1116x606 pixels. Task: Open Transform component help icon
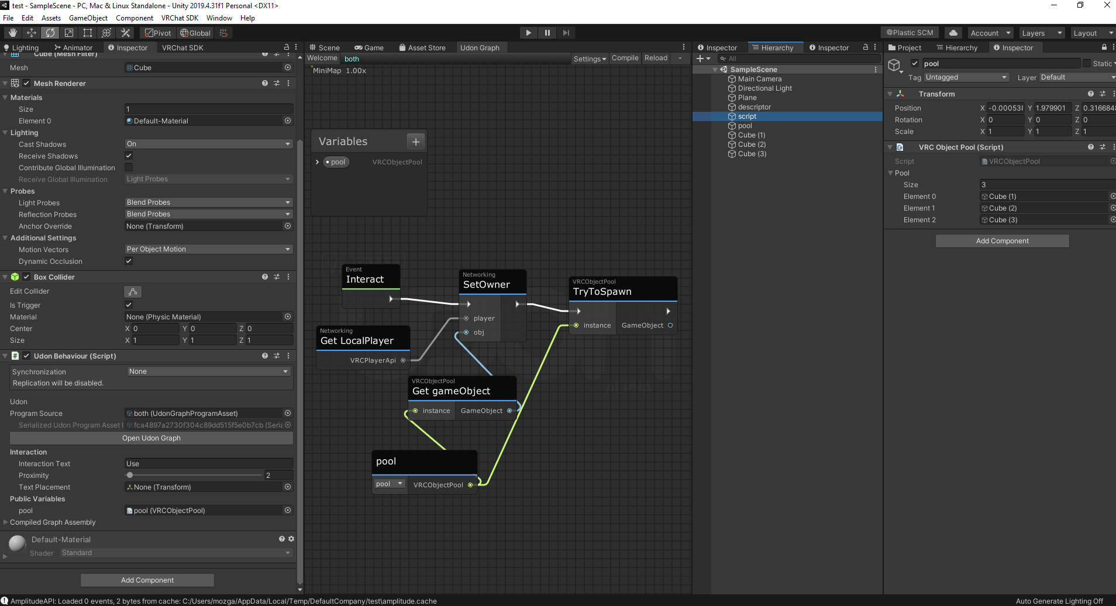(1091, 94)
